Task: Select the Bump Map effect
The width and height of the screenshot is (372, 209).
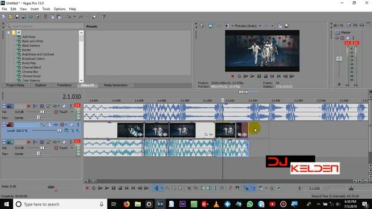Action: (x=28, y=63)
